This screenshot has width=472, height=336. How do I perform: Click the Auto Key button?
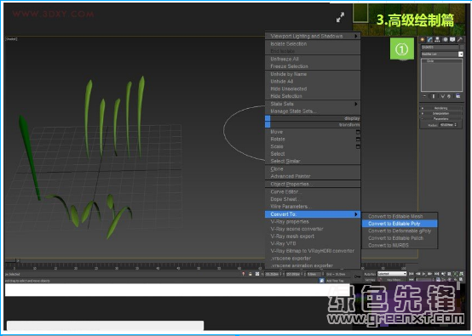[370, 274]
